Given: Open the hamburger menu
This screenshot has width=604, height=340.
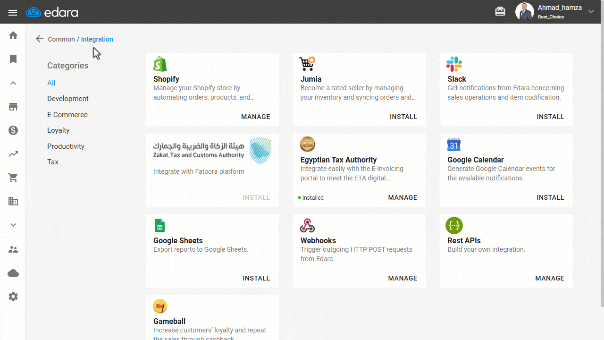Looking at the screenshot, I should pyautogui.click(x=13, y=13).
